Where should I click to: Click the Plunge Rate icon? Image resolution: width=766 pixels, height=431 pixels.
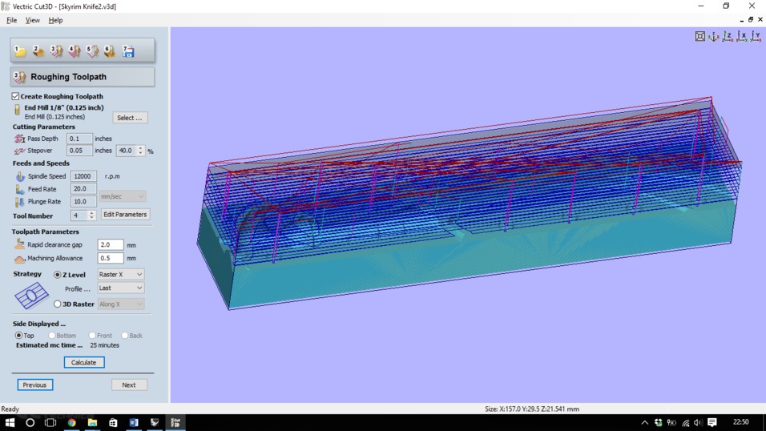pos(19,201)
